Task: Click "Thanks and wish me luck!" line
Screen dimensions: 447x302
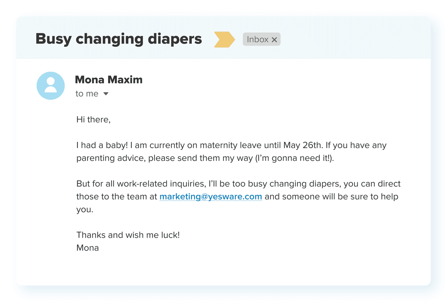Action: tap(128, 235)
